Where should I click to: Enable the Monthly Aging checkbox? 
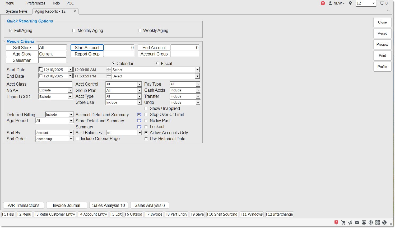pos(74,31)
